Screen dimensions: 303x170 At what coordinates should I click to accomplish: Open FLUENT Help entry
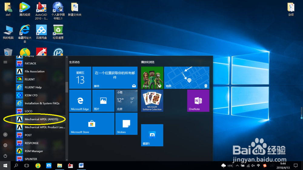pos(41,87)
